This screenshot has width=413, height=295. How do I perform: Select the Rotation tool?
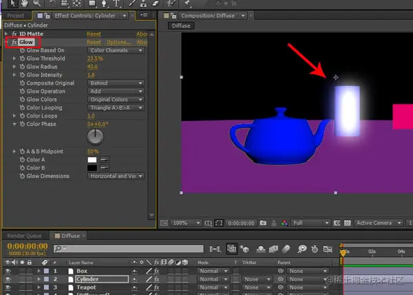point(52,3)
